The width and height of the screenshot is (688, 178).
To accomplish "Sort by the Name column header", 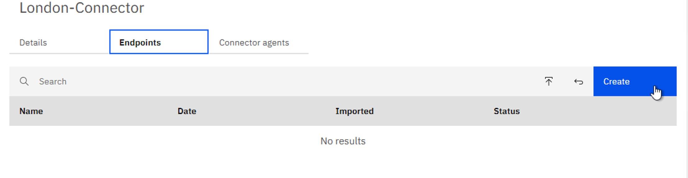I will click(x=31, y=111).
